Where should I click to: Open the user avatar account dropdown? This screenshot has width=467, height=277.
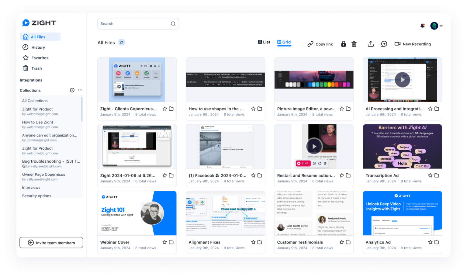[436, 26]
